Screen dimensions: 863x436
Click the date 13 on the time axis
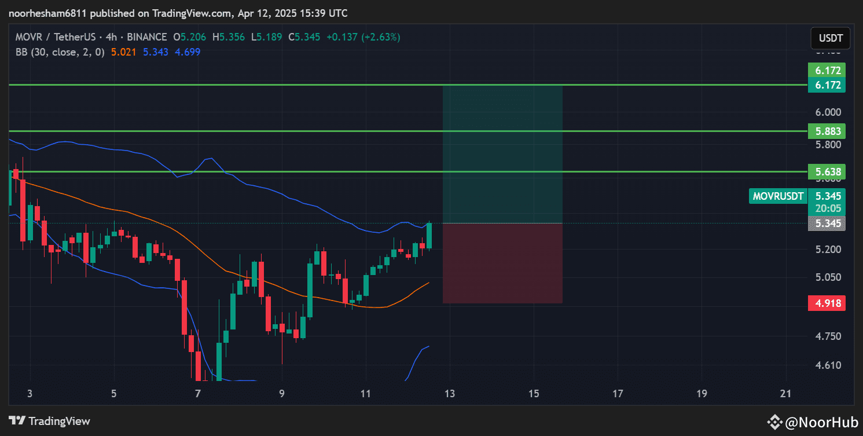coord(450,393)
